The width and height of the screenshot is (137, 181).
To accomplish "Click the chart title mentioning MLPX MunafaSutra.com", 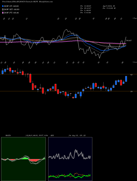I will (x=27, y=2).
